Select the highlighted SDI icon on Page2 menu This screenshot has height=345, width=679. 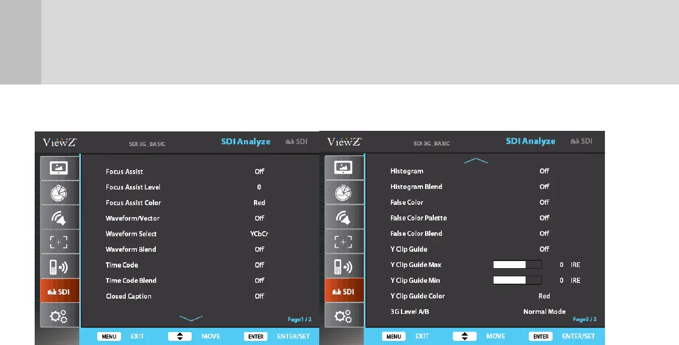click(343, 292)
